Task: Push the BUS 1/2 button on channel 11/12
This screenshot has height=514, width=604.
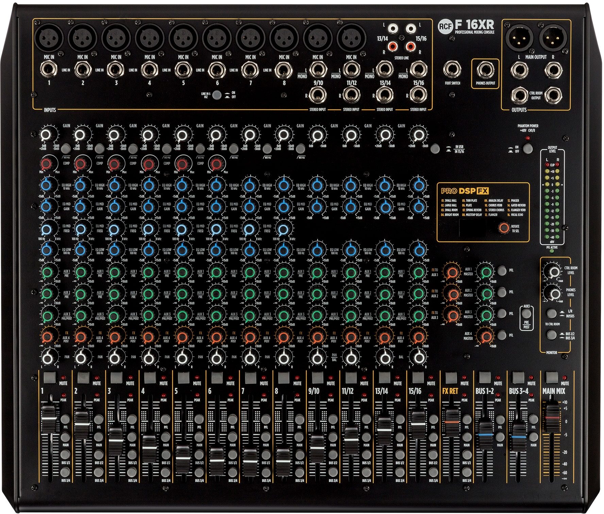Action: (366, 455)
